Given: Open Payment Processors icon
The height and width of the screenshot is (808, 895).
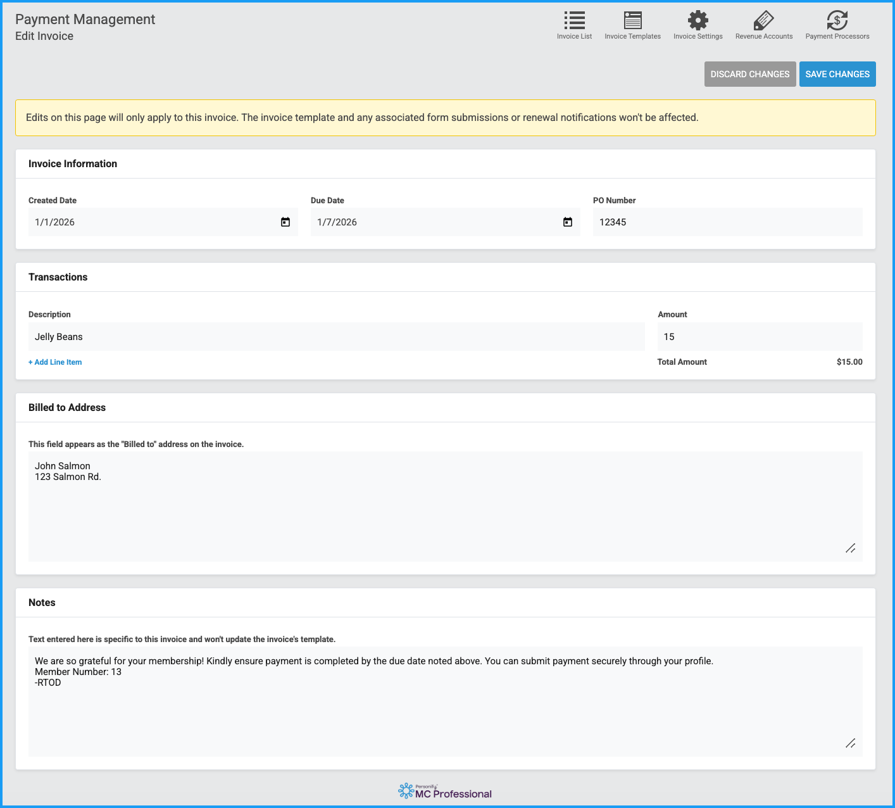Looking at the screenshot, I should click(837, 21).
